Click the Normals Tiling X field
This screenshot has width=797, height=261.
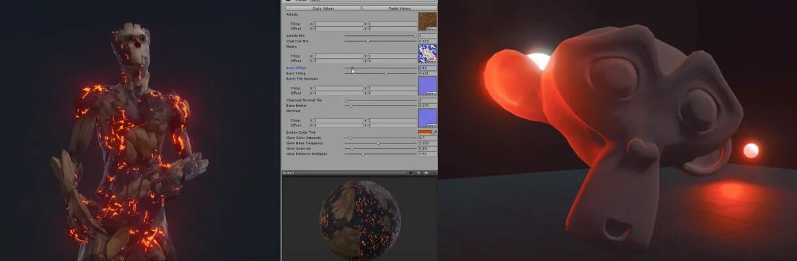pyautogui.click(x=338, y=120)
